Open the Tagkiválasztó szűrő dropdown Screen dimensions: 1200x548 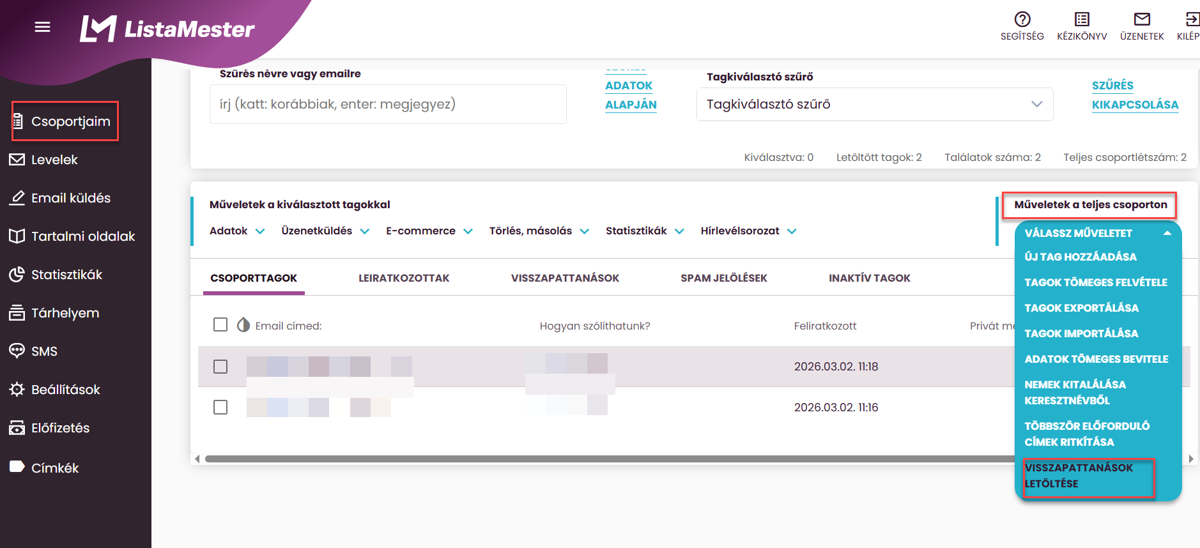[x=875, y=104]
